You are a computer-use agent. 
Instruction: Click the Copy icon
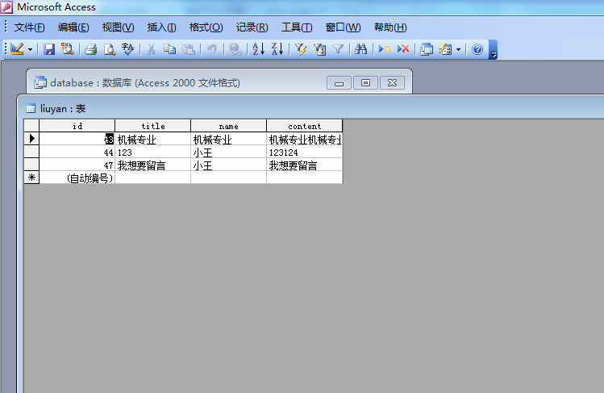point(170,49)
